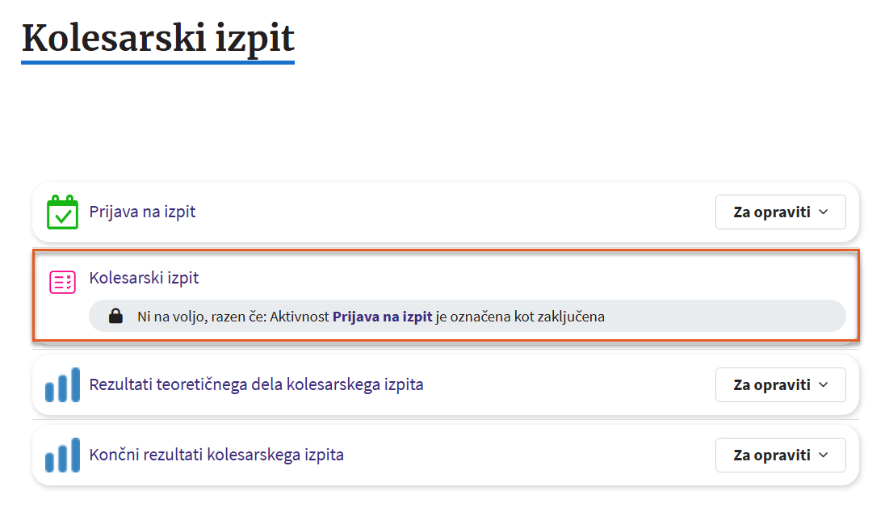Click bar chart icon beside Končni rezultati
The width and height of the screenshot is (885, 508).
(x=62, y=456)
